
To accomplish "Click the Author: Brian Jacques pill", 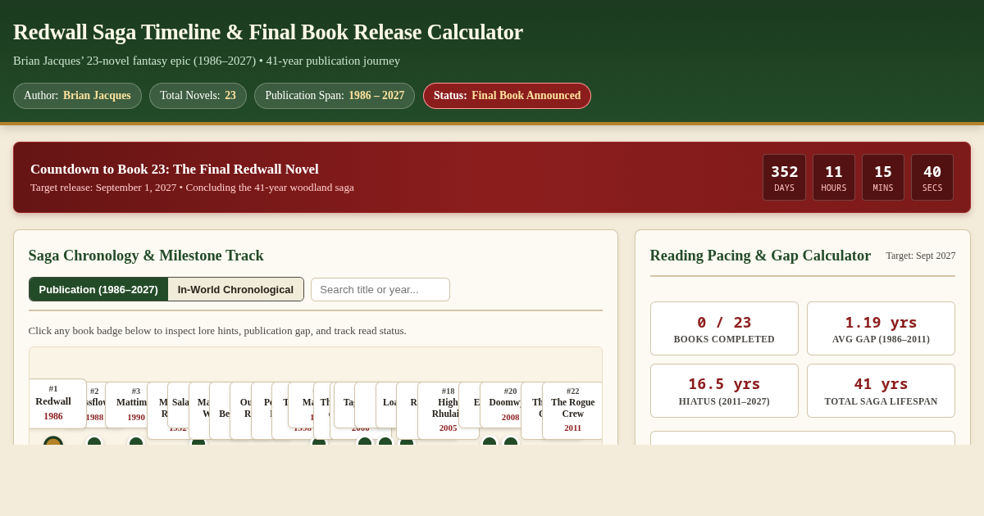I will pos(77,96).
